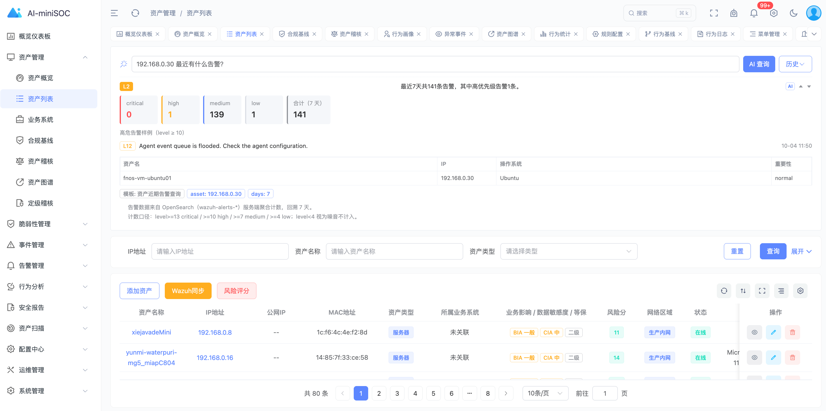Click the 风险评分 button
Viewport: 826px width, 411px height.
(236, 291)
